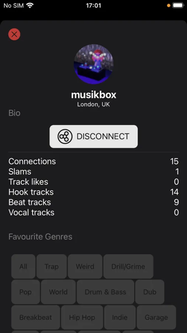
Task: Tap the Dub genre chip
Action: pos(150,292)
